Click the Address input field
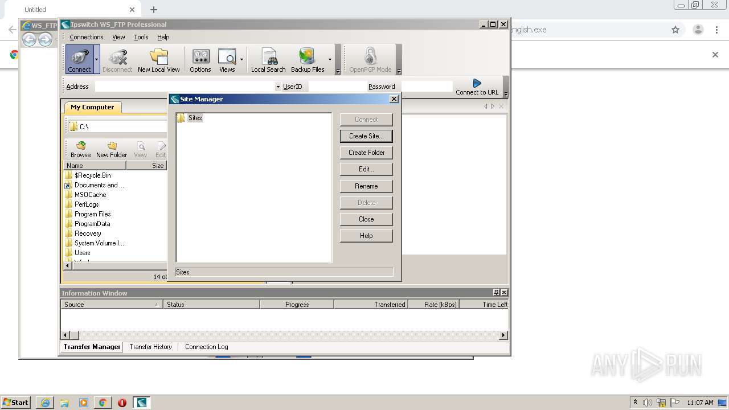Screen dimensions: 729x410 [185, 87]
